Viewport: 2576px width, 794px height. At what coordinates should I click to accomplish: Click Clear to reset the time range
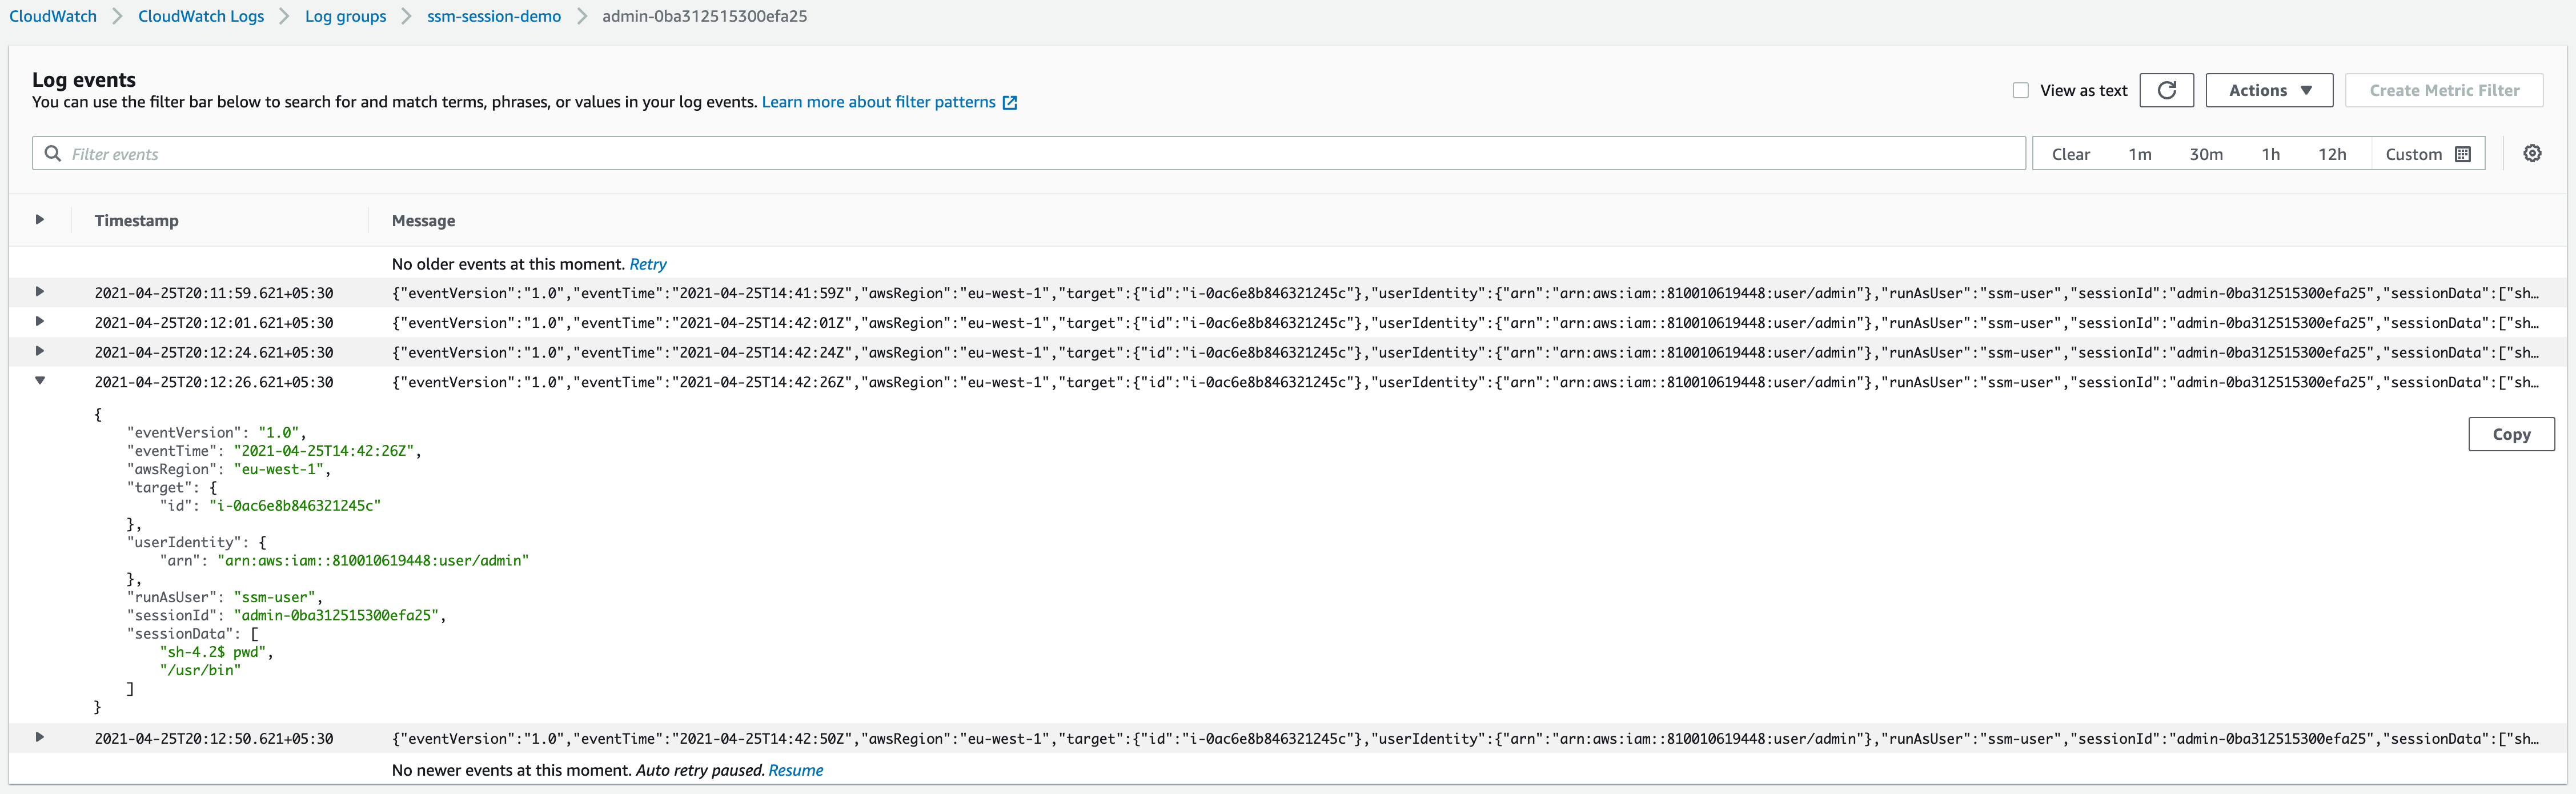pos(2070,153)
